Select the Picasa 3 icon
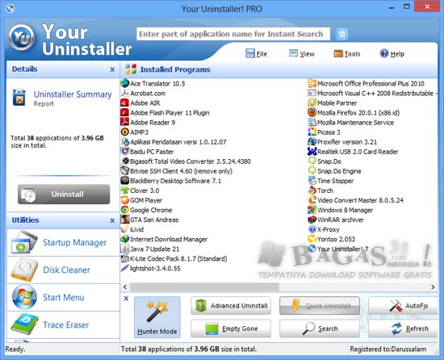The height and width of the screenshot is (360, 444). pos(312,132)
